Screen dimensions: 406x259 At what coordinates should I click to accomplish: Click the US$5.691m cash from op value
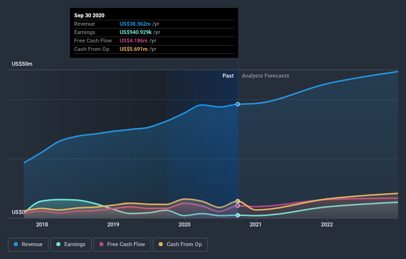(134, 49)
